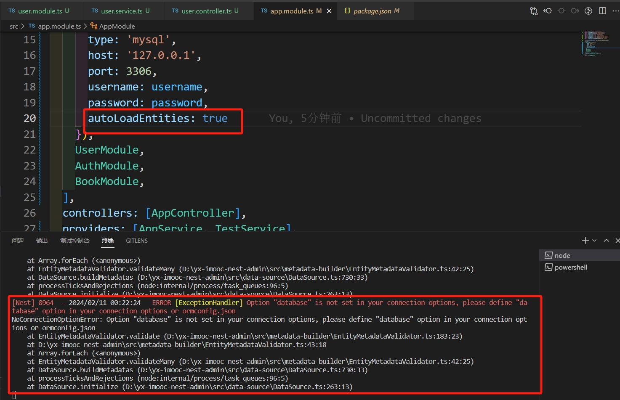The width and height of the screenshot is (620, 400).
Task: Select the node terminal instance
Action: [x=579, y=255]
